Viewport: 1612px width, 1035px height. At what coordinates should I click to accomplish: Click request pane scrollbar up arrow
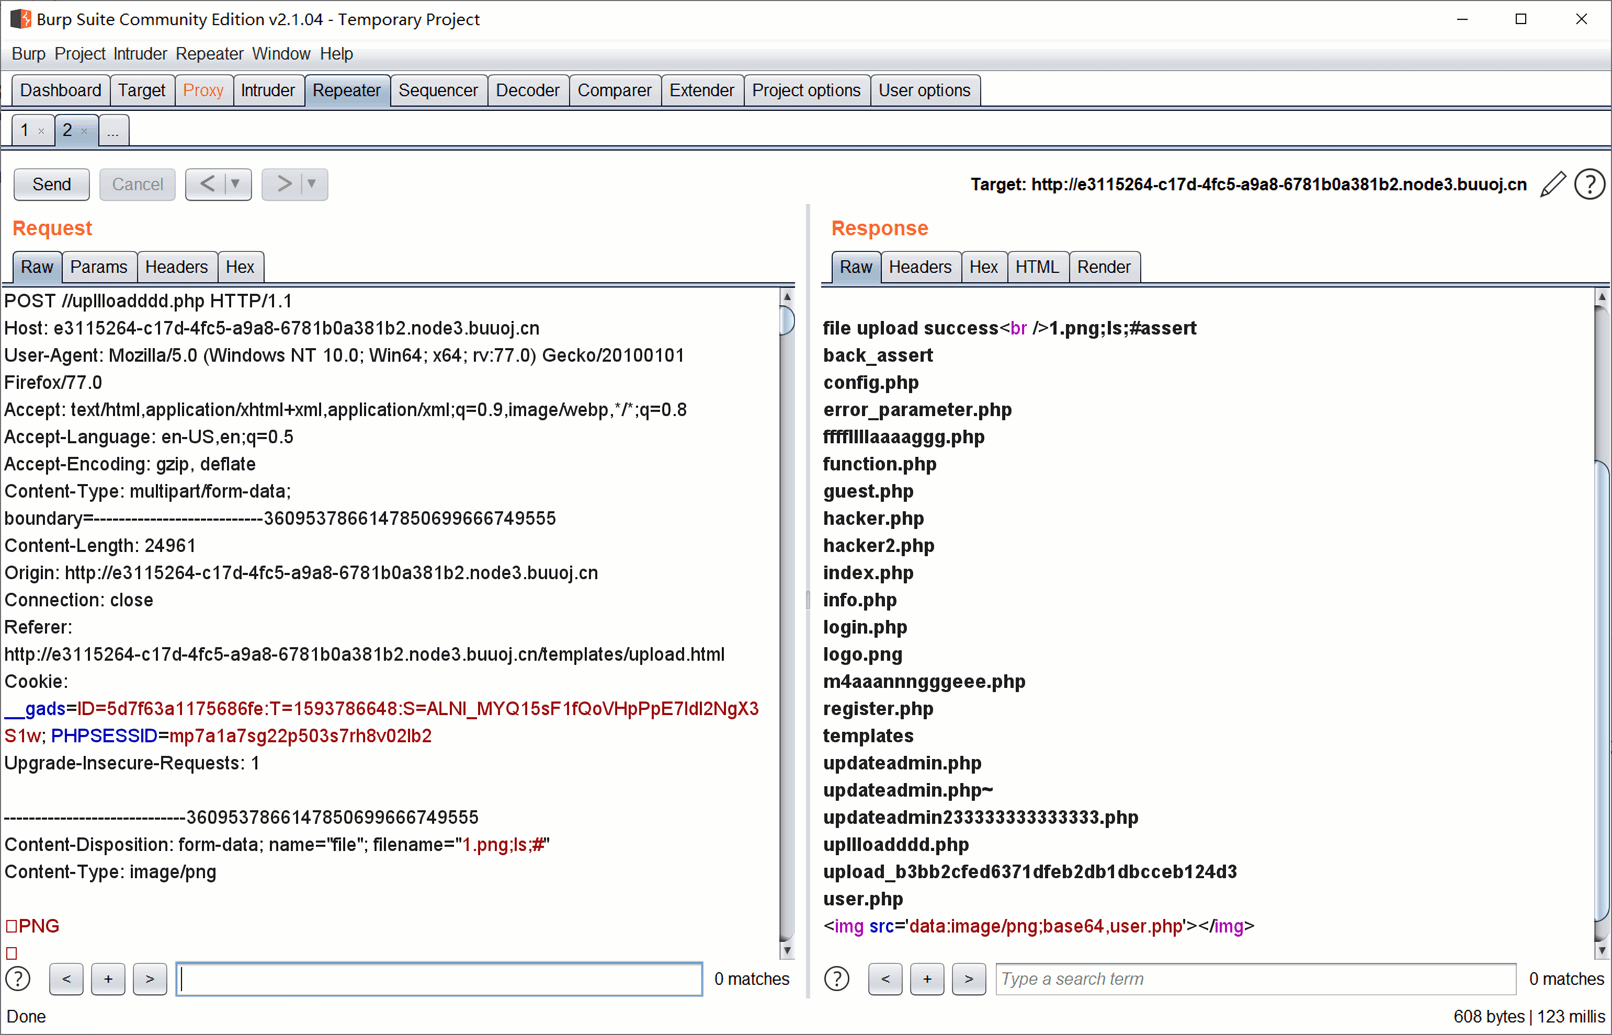coord(787,296)
